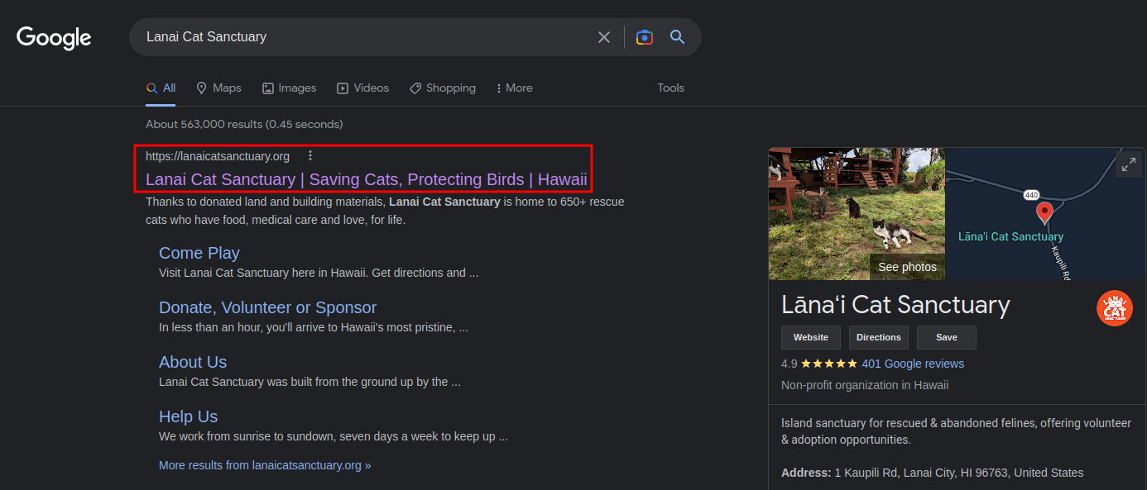Expand the map with the fullscreen arrows icon
Image resolution: width=1147 pixels, height=490 pixels.
coord(1129,164)
